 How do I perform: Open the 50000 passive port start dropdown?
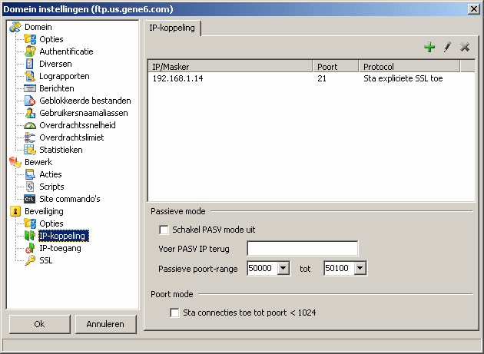[283, 268]
